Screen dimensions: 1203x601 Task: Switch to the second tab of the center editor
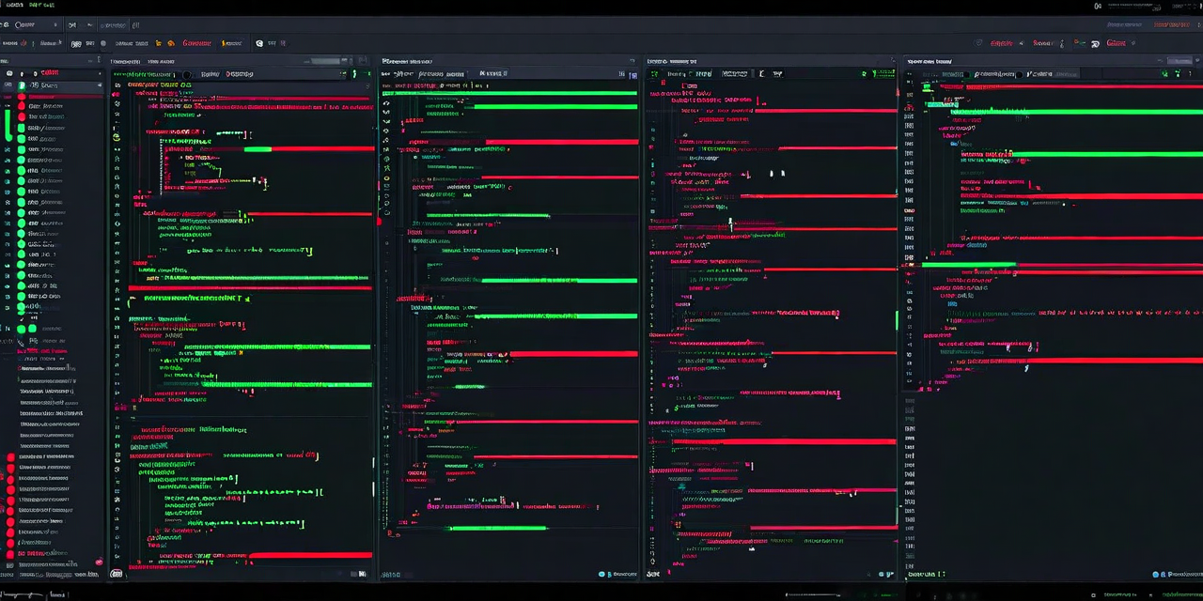tap(495, 73)
